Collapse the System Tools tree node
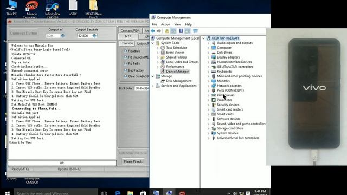This screenshot has height=195, width=347. pyautogui.click(x=153, y=43)
